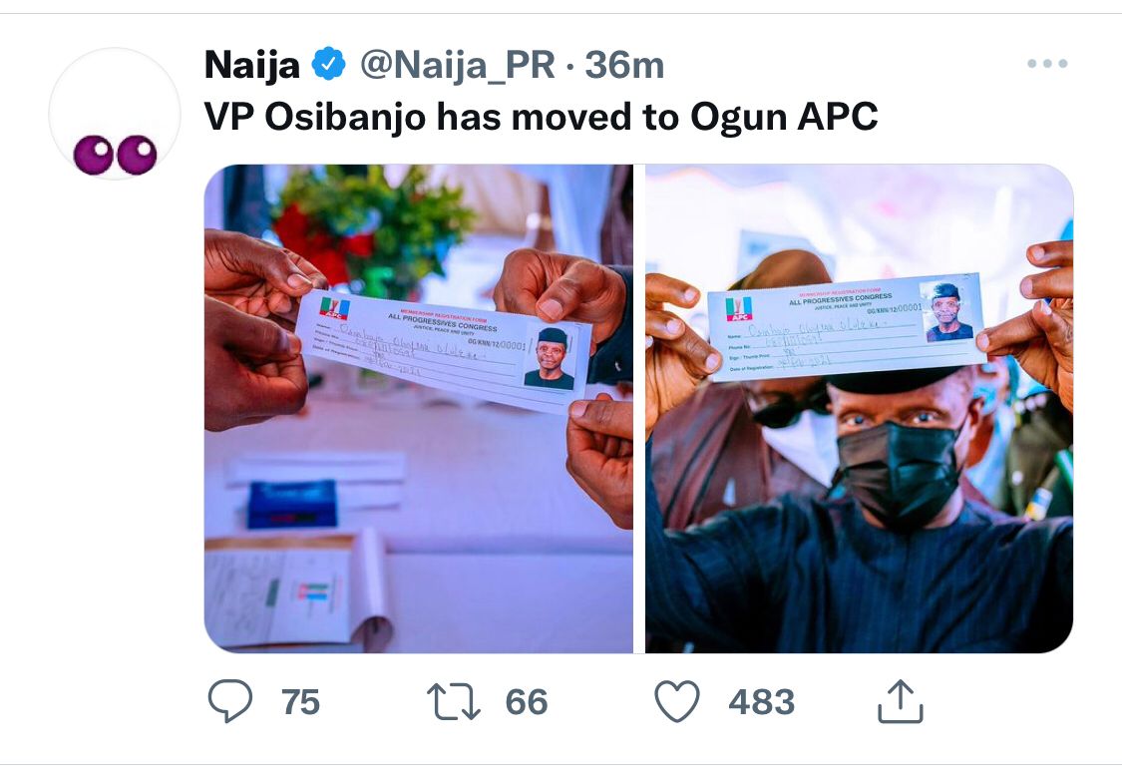The image size is (1122, 776).
Task: Open the reply speech bubble icon
Action: [230, 701]
